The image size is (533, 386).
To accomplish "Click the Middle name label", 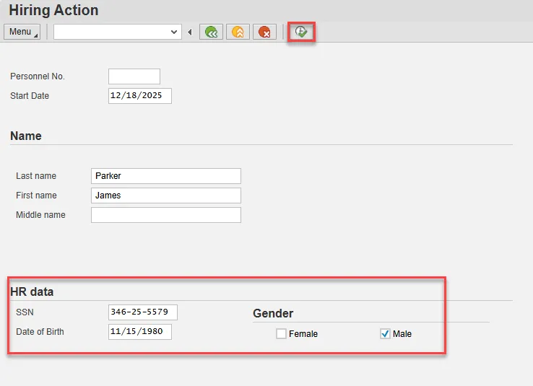I will click(x=40, y=215).
